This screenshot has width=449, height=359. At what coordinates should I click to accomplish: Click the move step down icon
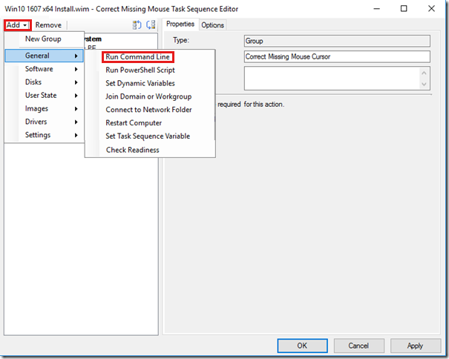tap(151, 25)
